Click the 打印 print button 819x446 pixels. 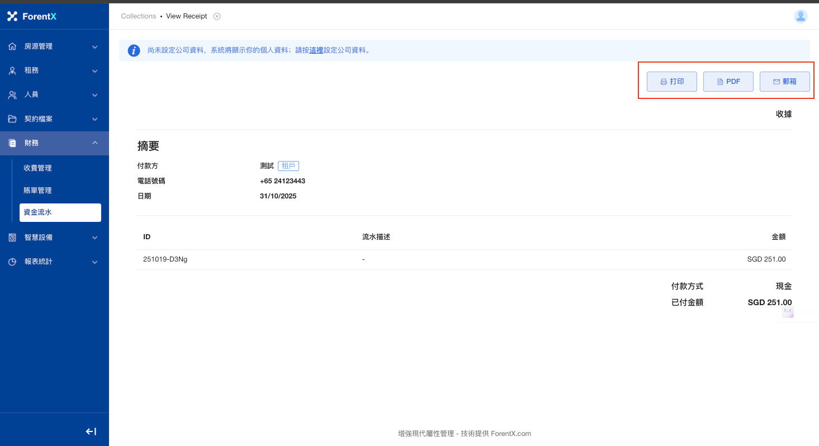672,82
